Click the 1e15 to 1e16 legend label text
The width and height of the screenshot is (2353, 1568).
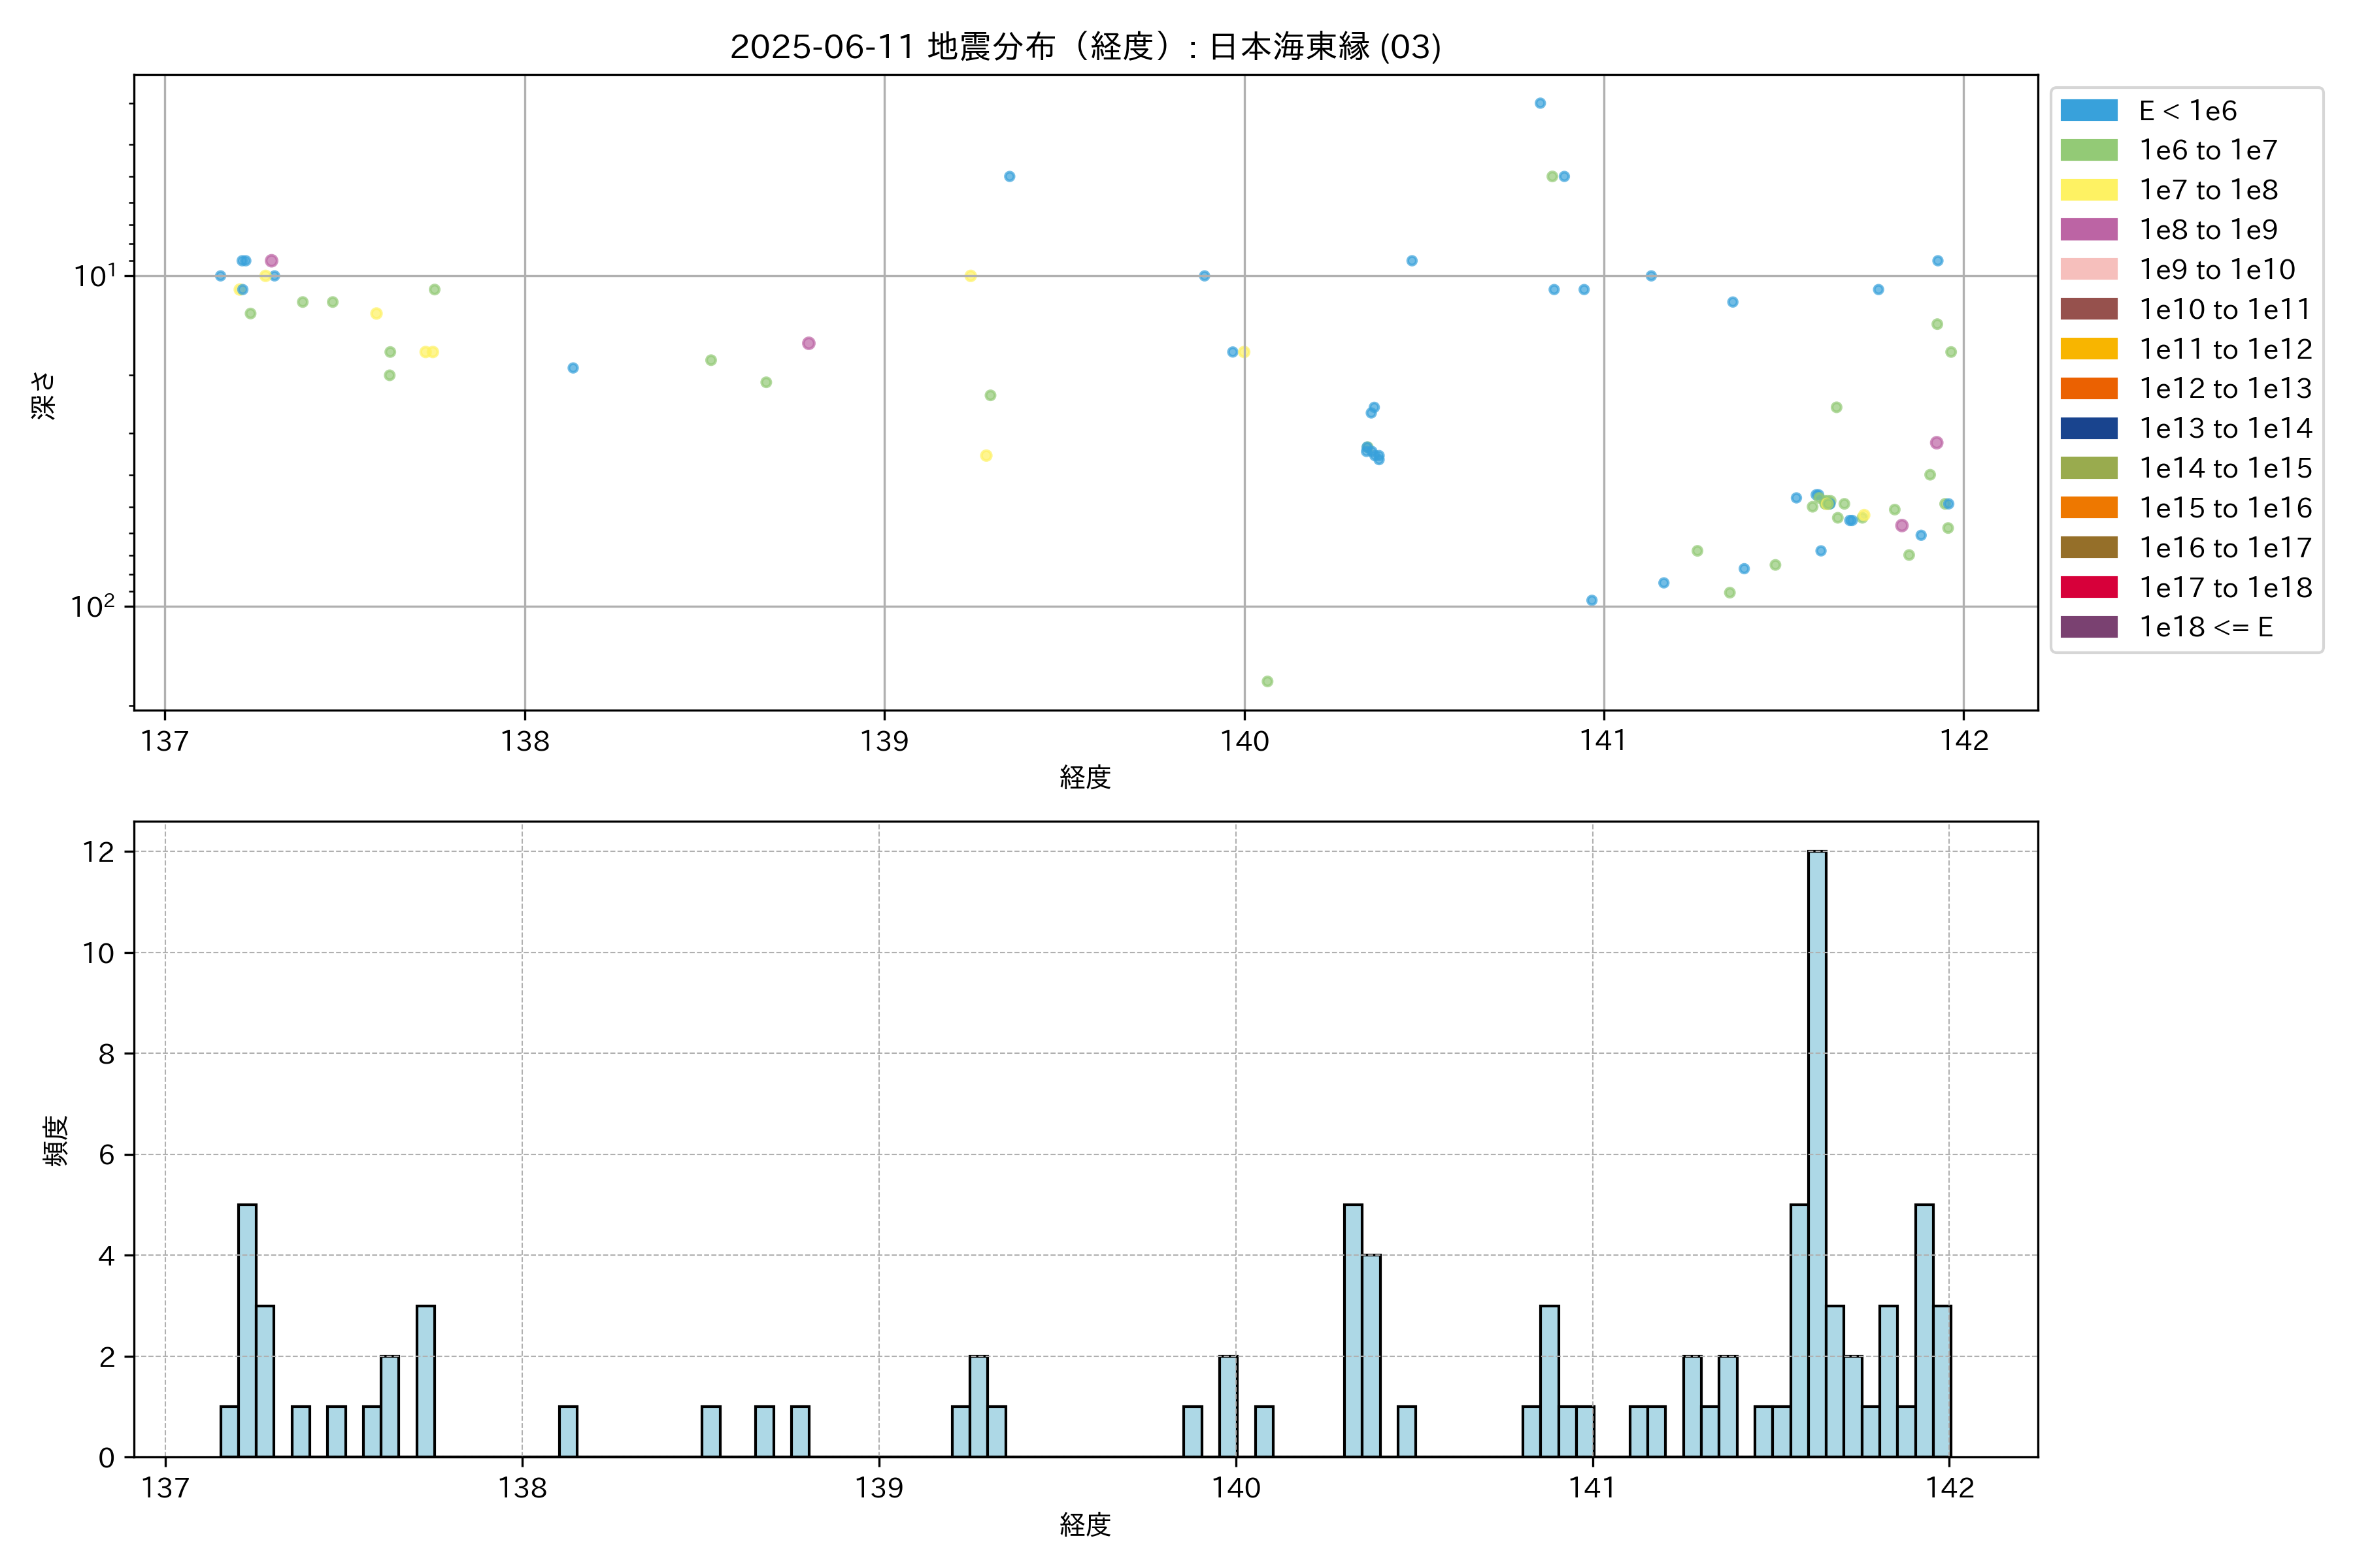[x=2225, y=508]
